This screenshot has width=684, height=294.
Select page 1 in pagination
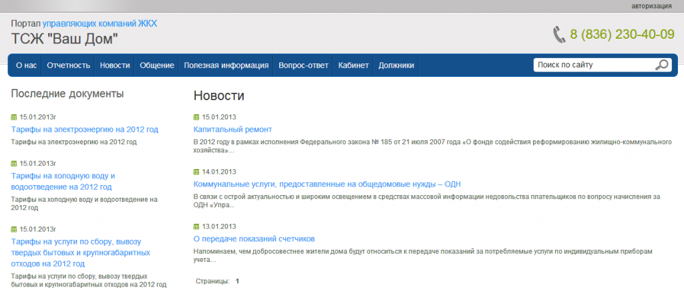pos(237,281)
